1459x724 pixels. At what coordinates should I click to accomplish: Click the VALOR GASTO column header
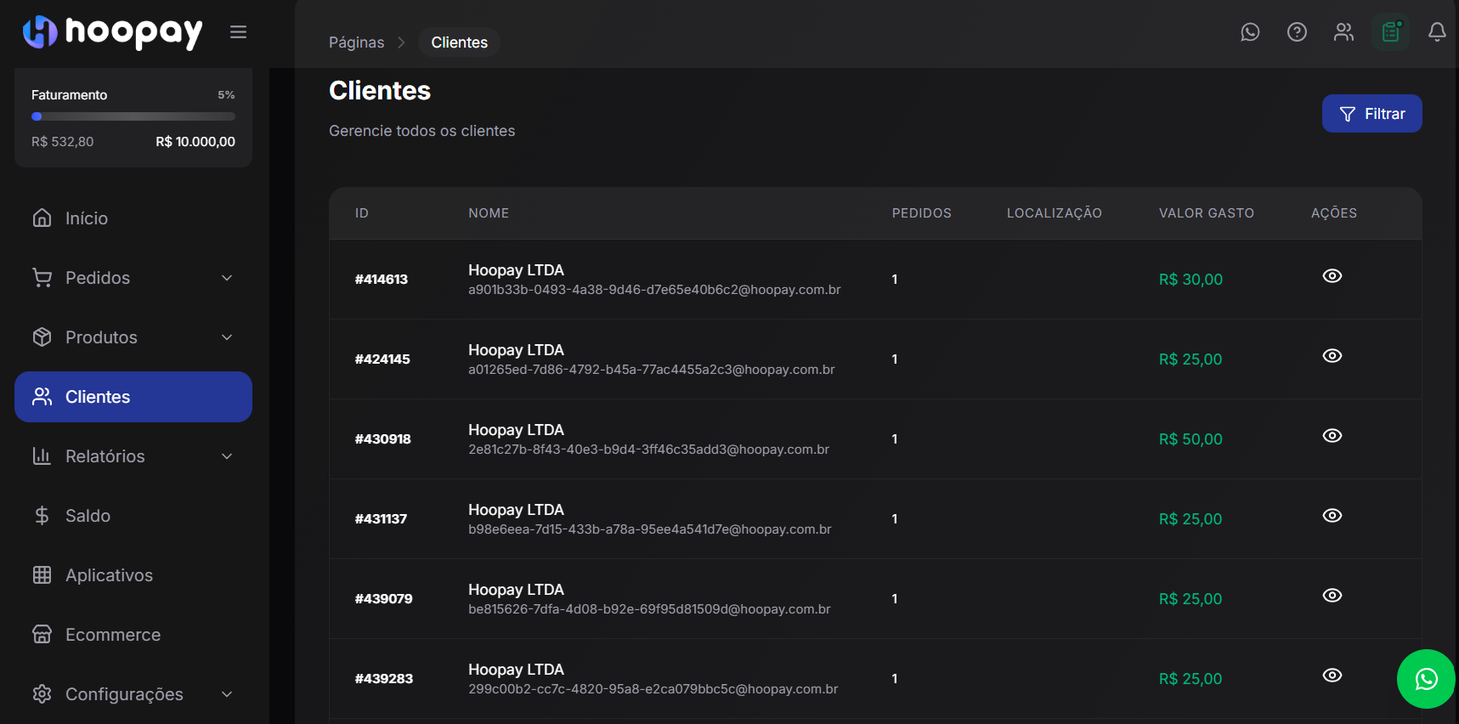point(1206,213)
